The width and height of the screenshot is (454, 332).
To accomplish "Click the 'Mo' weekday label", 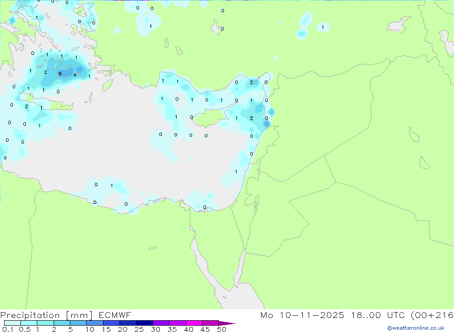I will coord(266,315).
